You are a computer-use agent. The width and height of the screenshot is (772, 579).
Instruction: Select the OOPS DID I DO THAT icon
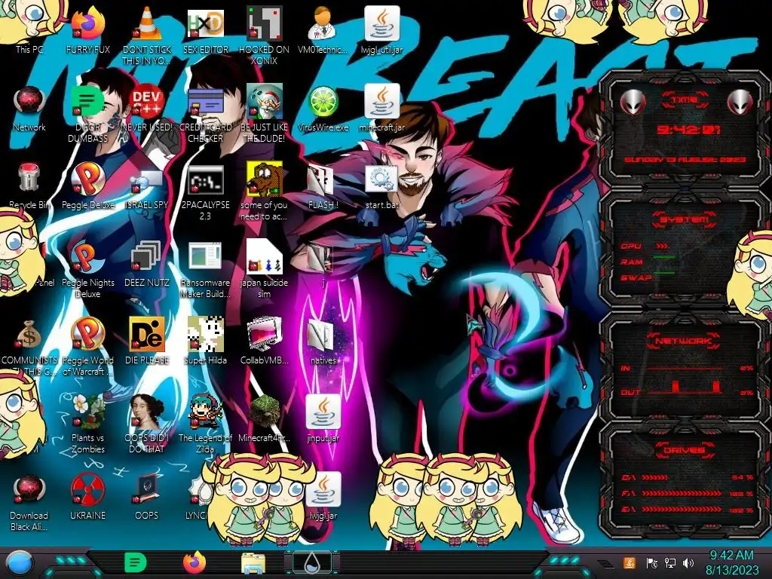coord(147,424)
